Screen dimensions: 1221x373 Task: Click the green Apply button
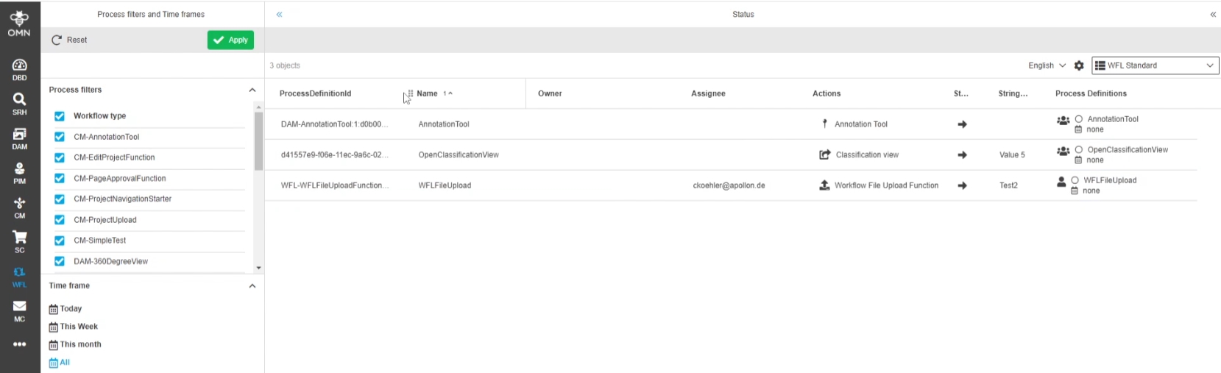(230, 40)
